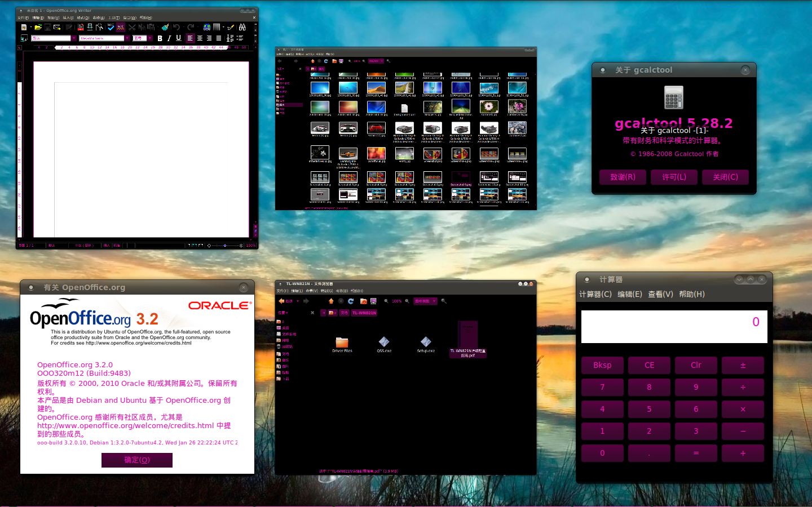
Task: Click the Print icon in Writer toolbar
Action: coord(90,27)
